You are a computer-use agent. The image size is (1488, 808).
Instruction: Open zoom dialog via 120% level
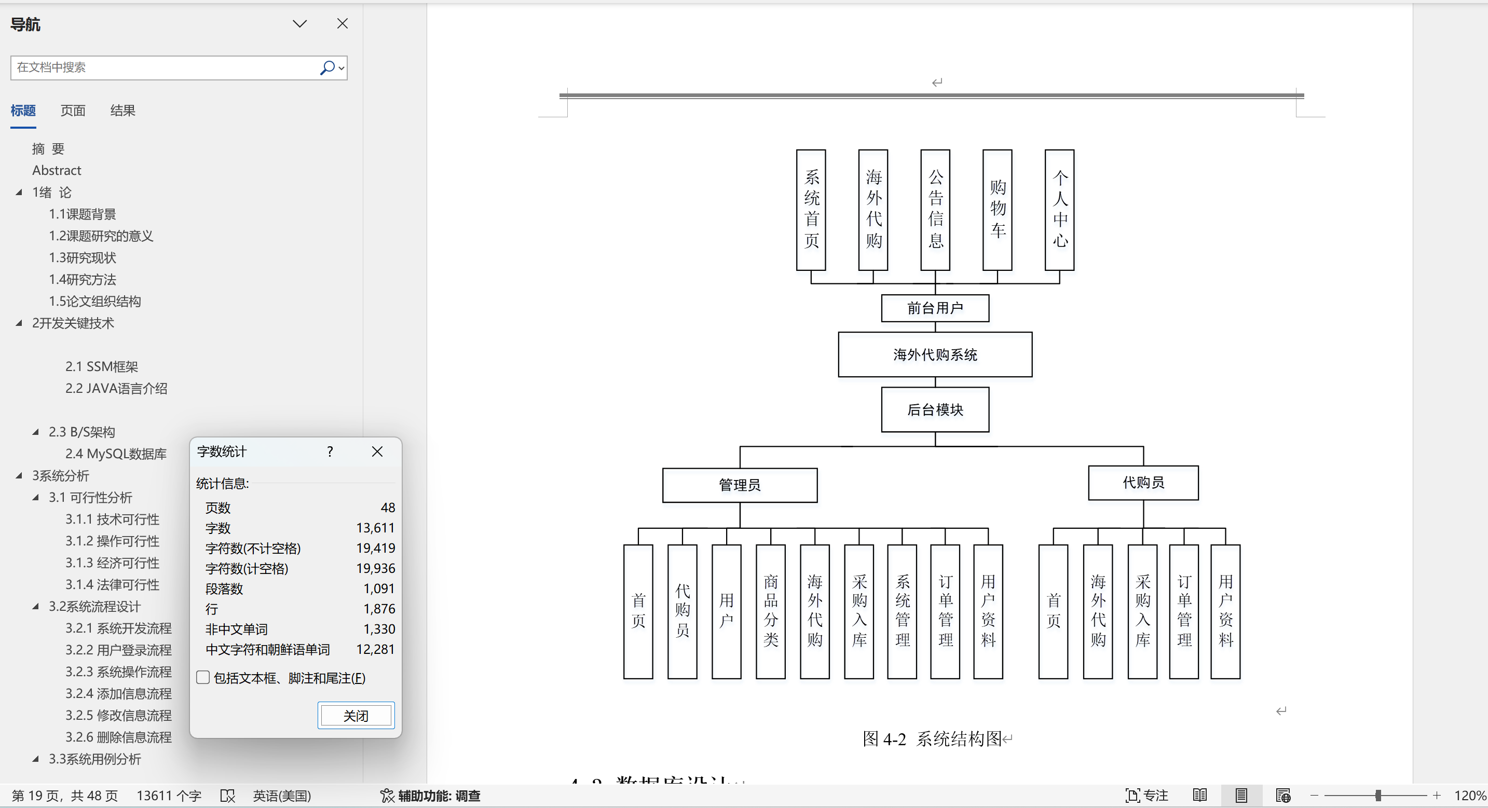1469,796
